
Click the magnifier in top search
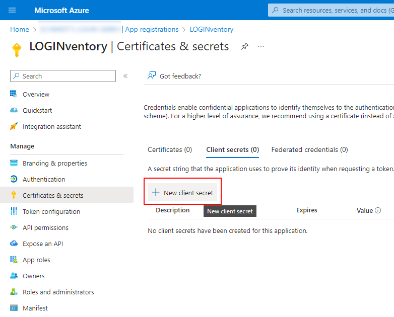point(276,10)
